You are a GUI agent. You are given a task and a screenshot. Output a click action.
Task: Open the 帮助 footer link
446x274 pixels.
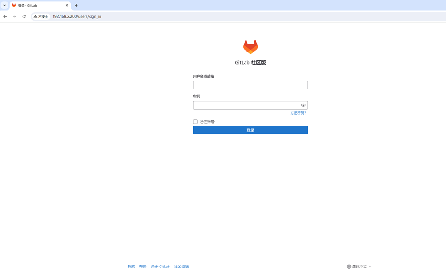click(143, 267)
